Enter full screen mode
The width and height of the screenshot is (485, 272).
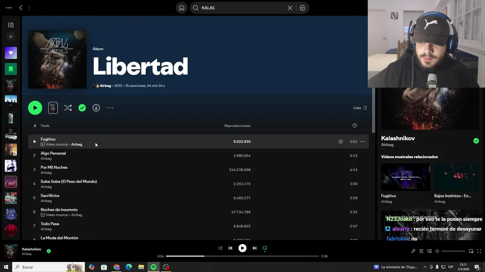tap(479, 251)
